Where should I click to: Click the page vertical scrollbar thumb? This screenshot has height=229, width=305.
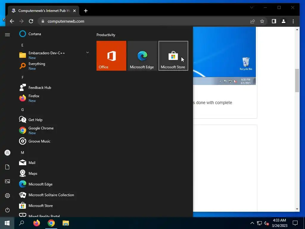(297, 81)
